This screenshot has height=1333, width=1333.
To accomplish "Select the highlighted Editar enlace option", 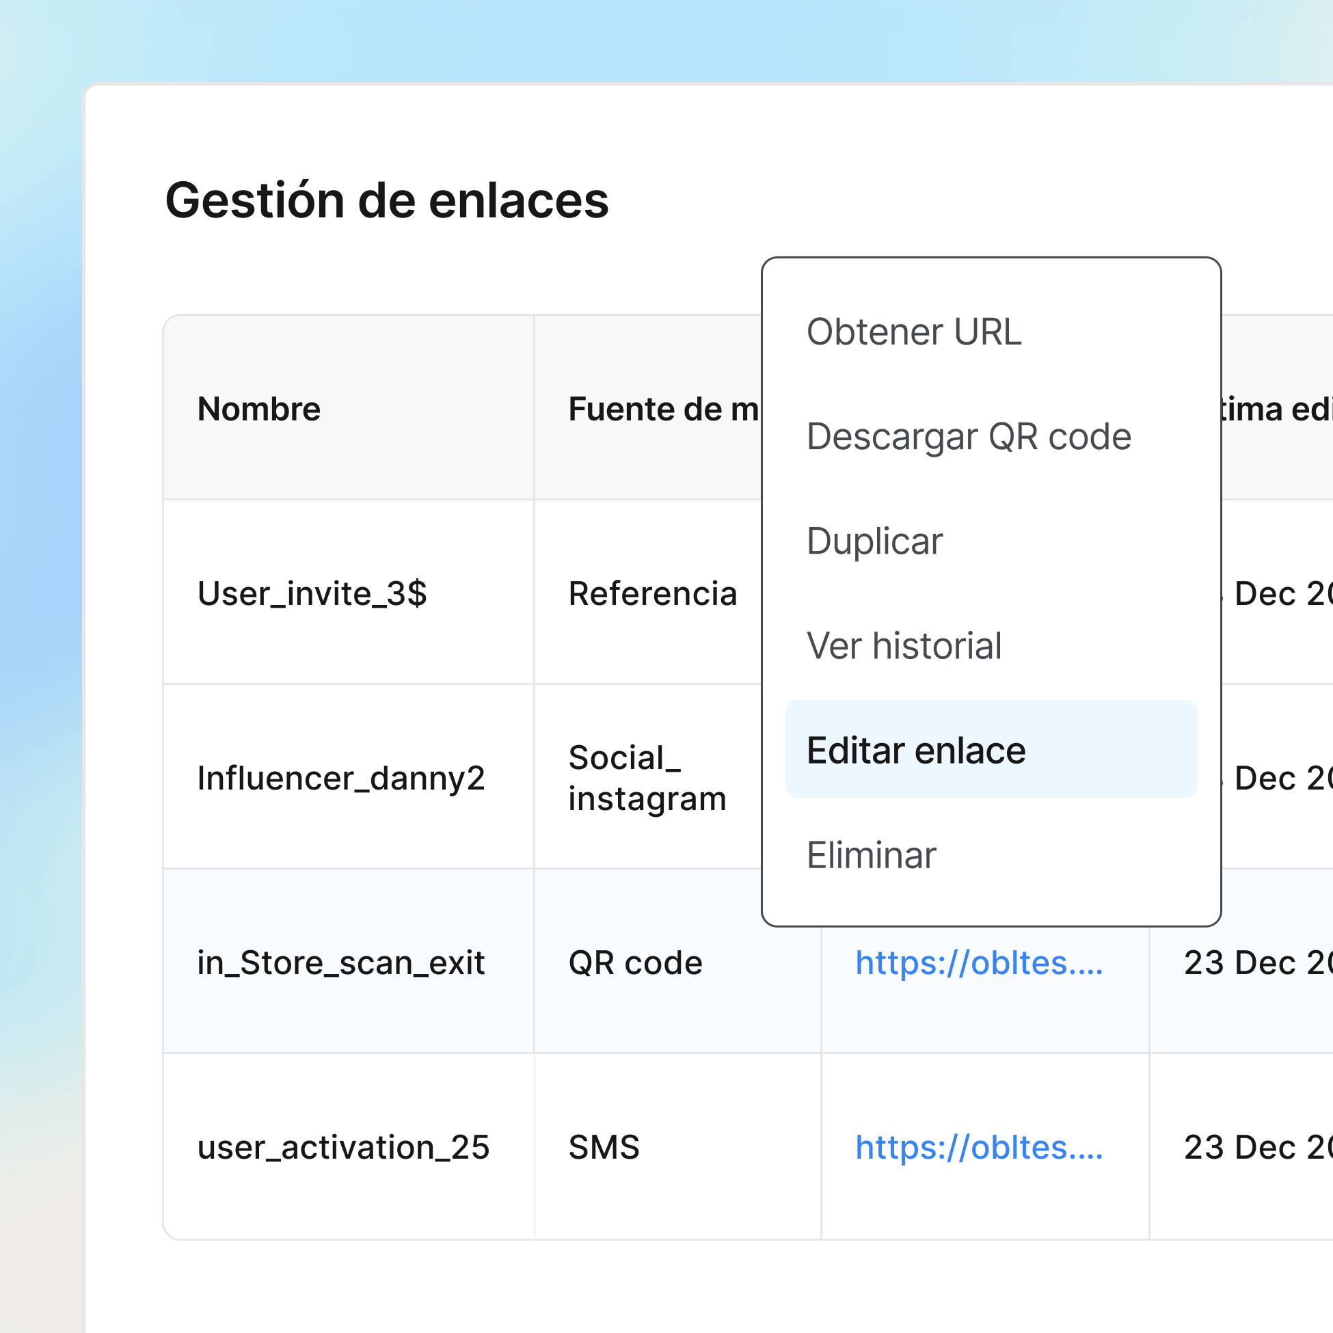I will (x=916, y=751).
